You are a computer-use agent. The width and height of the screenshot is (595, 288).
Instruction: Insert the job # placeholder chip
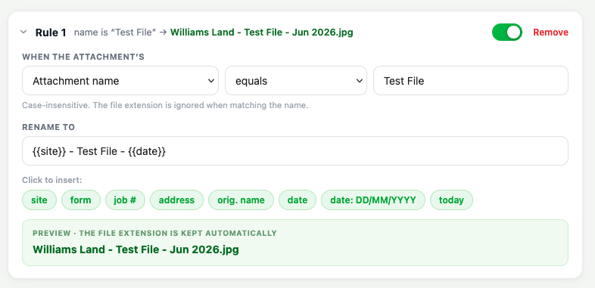[125, 200]
